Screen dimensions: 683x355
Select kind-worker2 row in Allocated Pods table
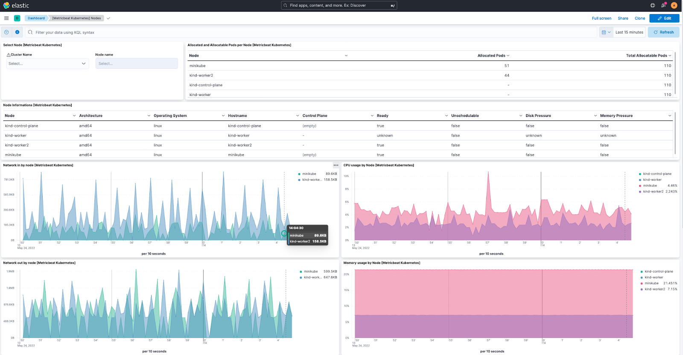[430, 76]
